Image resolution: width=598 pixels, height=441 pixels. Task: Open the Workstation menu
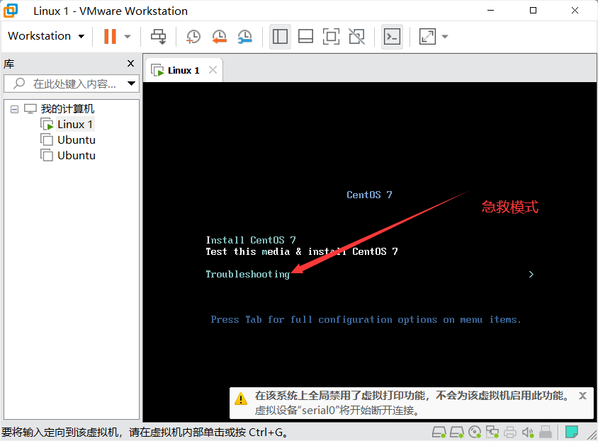coord(46,36)
